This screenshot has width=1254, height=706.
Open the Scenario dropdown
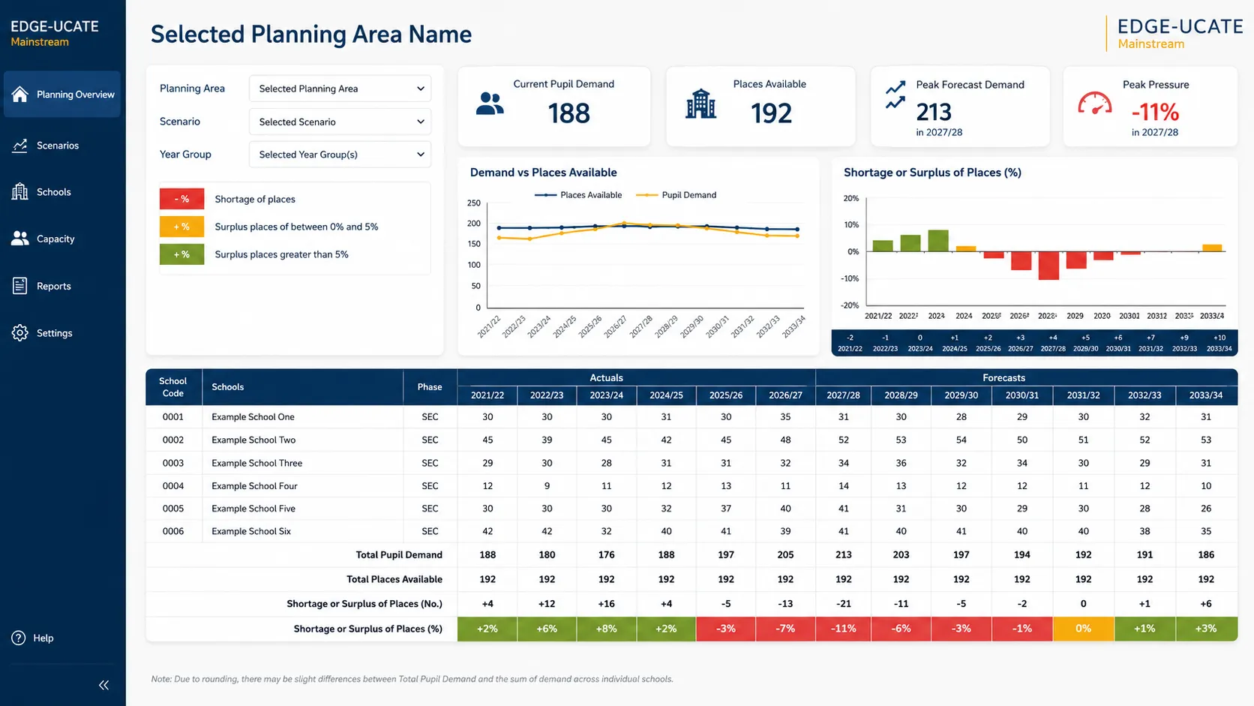(x=340, y=122)
